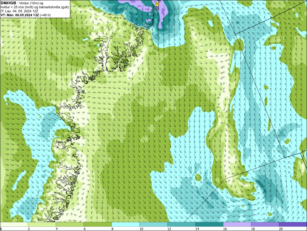
Task: Click the above 20 m/s dark purple swatch
Action: pos(293,224)
